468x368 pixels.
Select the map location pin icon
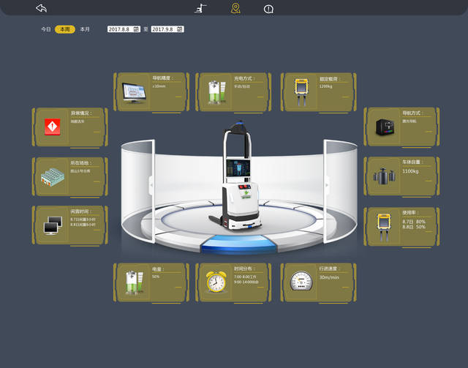coord(235,8)
